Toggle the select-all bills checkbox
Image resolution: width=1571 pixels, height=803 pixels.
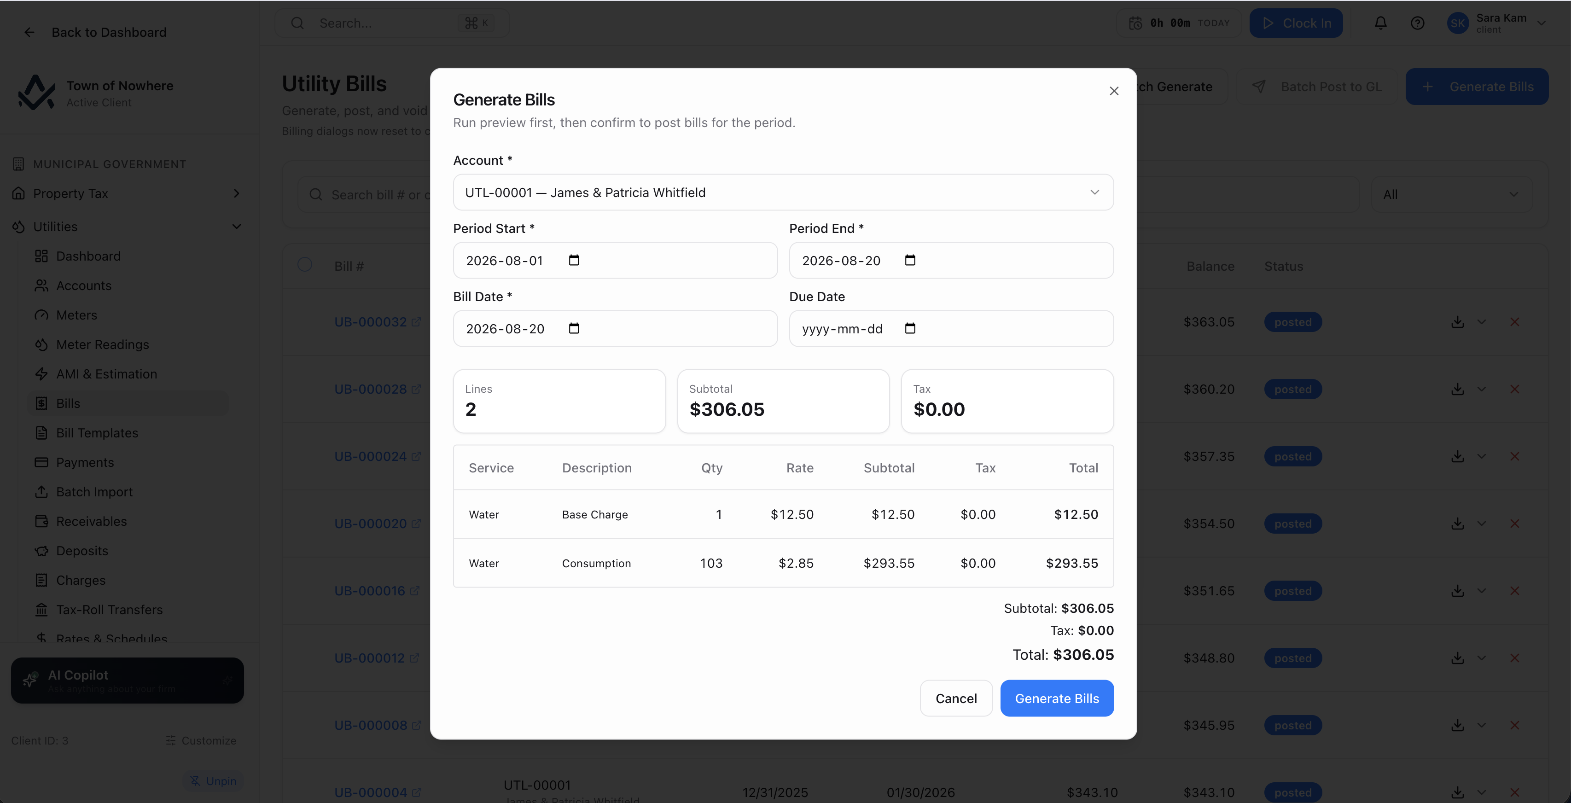(305, 265)
